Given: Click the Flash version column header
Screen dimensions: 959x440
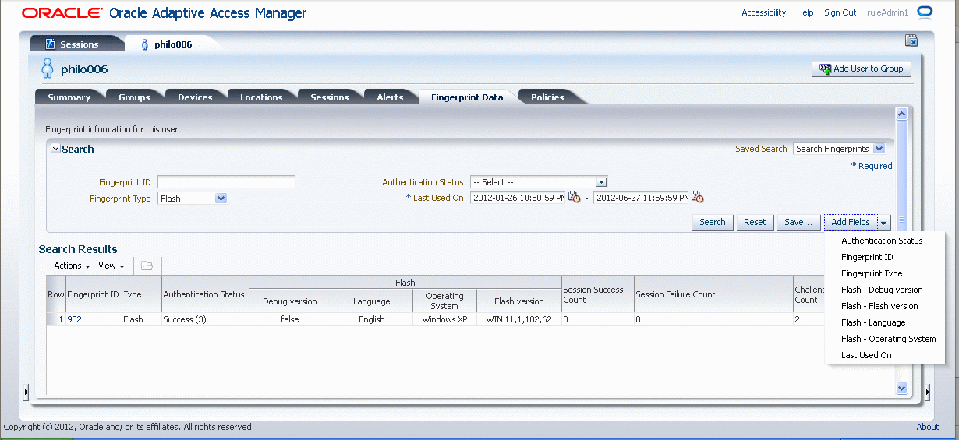Looking at the screenshot, I should (519, 301).
